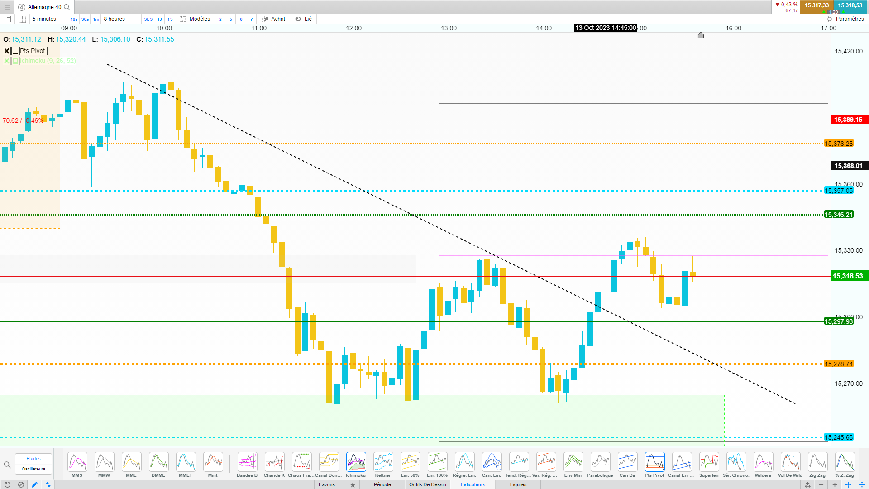The width and height of the screenshot is (869, 489).
Task: Add the Bandes B indicator
Action: coord(247,462)
